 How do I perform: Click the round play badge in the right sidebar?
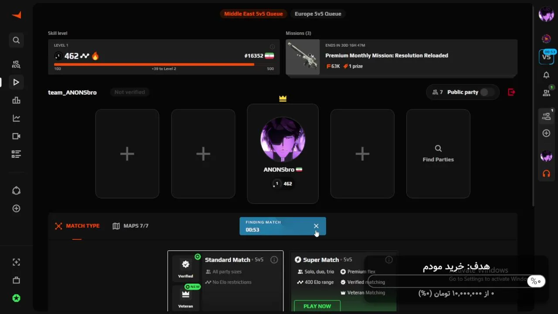546,39
